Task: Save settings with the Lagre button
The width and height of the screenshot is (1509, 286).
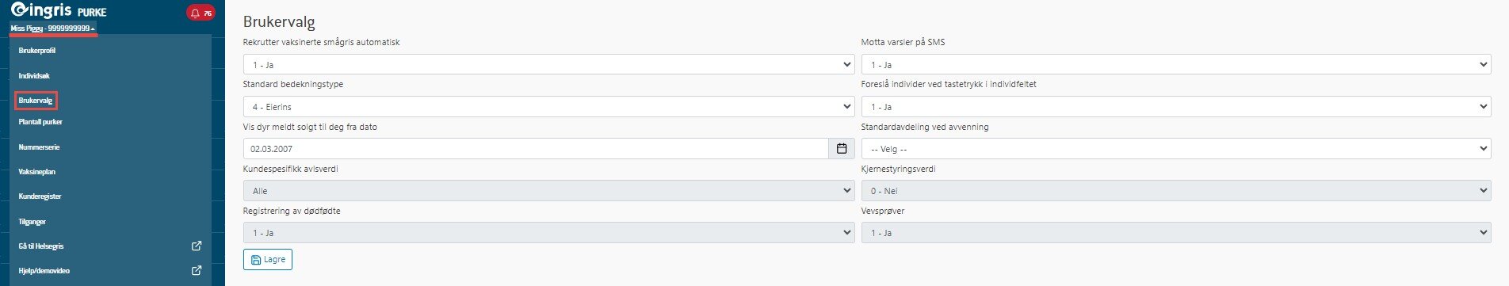Action: pyautogui.click(x=268, y=260)
